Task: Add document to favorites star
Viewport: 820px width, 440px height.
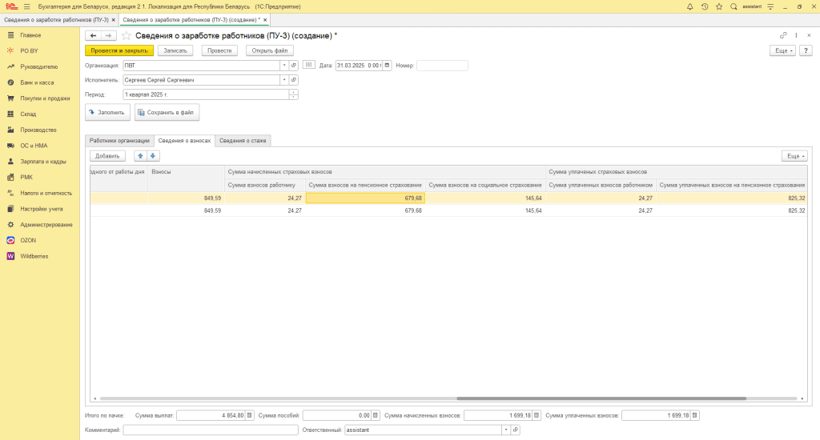Action: (x=126, y=35)
